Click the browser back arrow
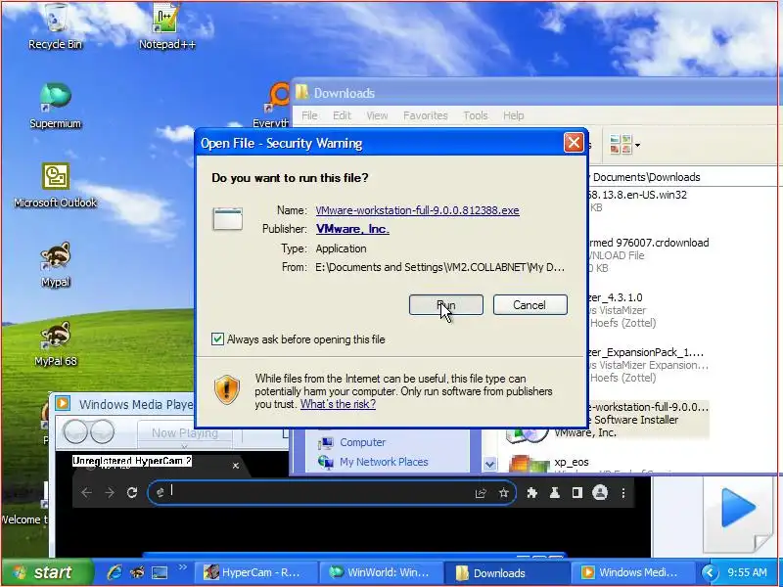Viewport: 783px width, 587px height. point(86,493)
